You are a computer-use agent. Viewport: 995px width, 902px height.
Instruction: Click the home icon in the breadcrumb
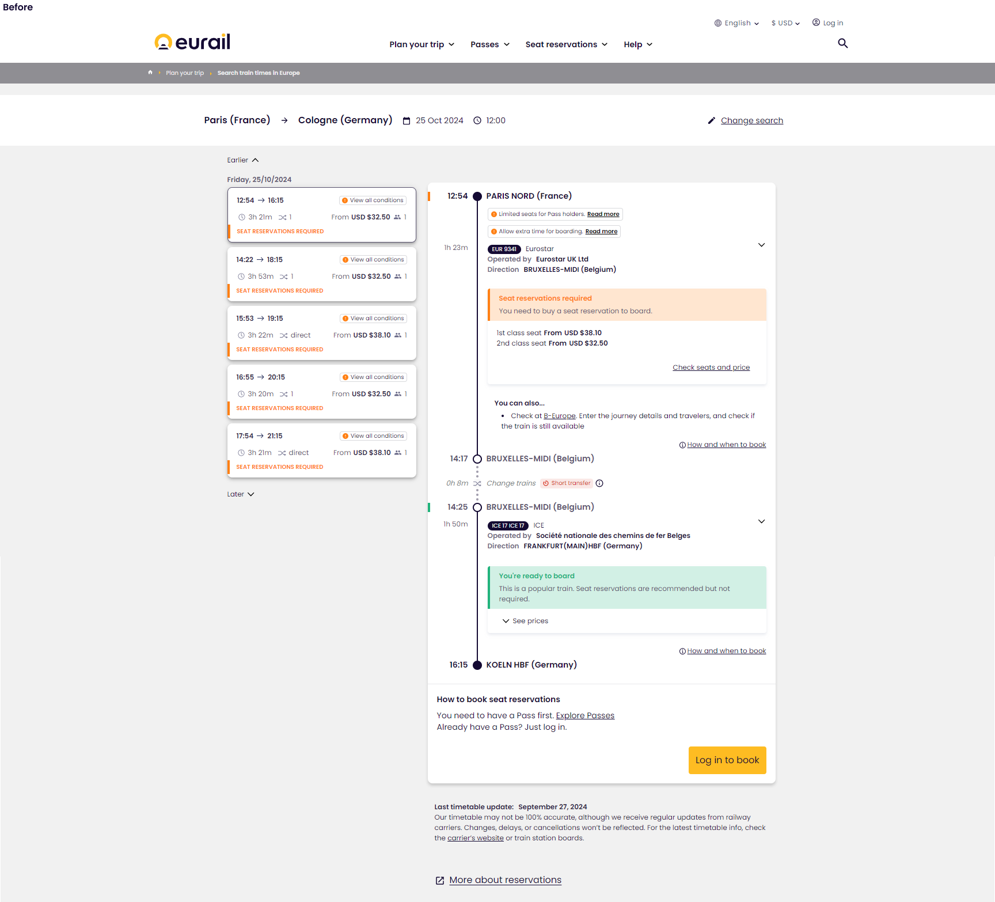coord(150,72)
